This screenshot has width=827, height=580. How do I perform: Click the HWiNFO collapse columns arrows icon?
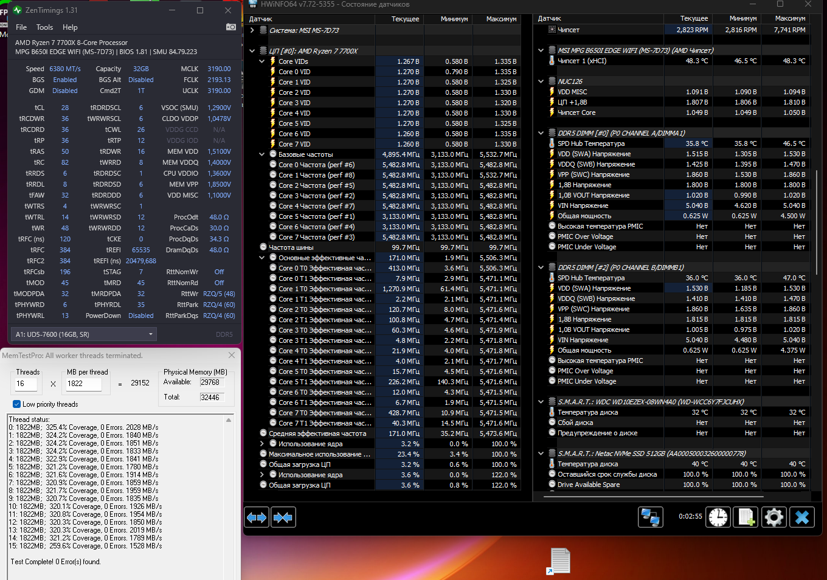(283, 517)
